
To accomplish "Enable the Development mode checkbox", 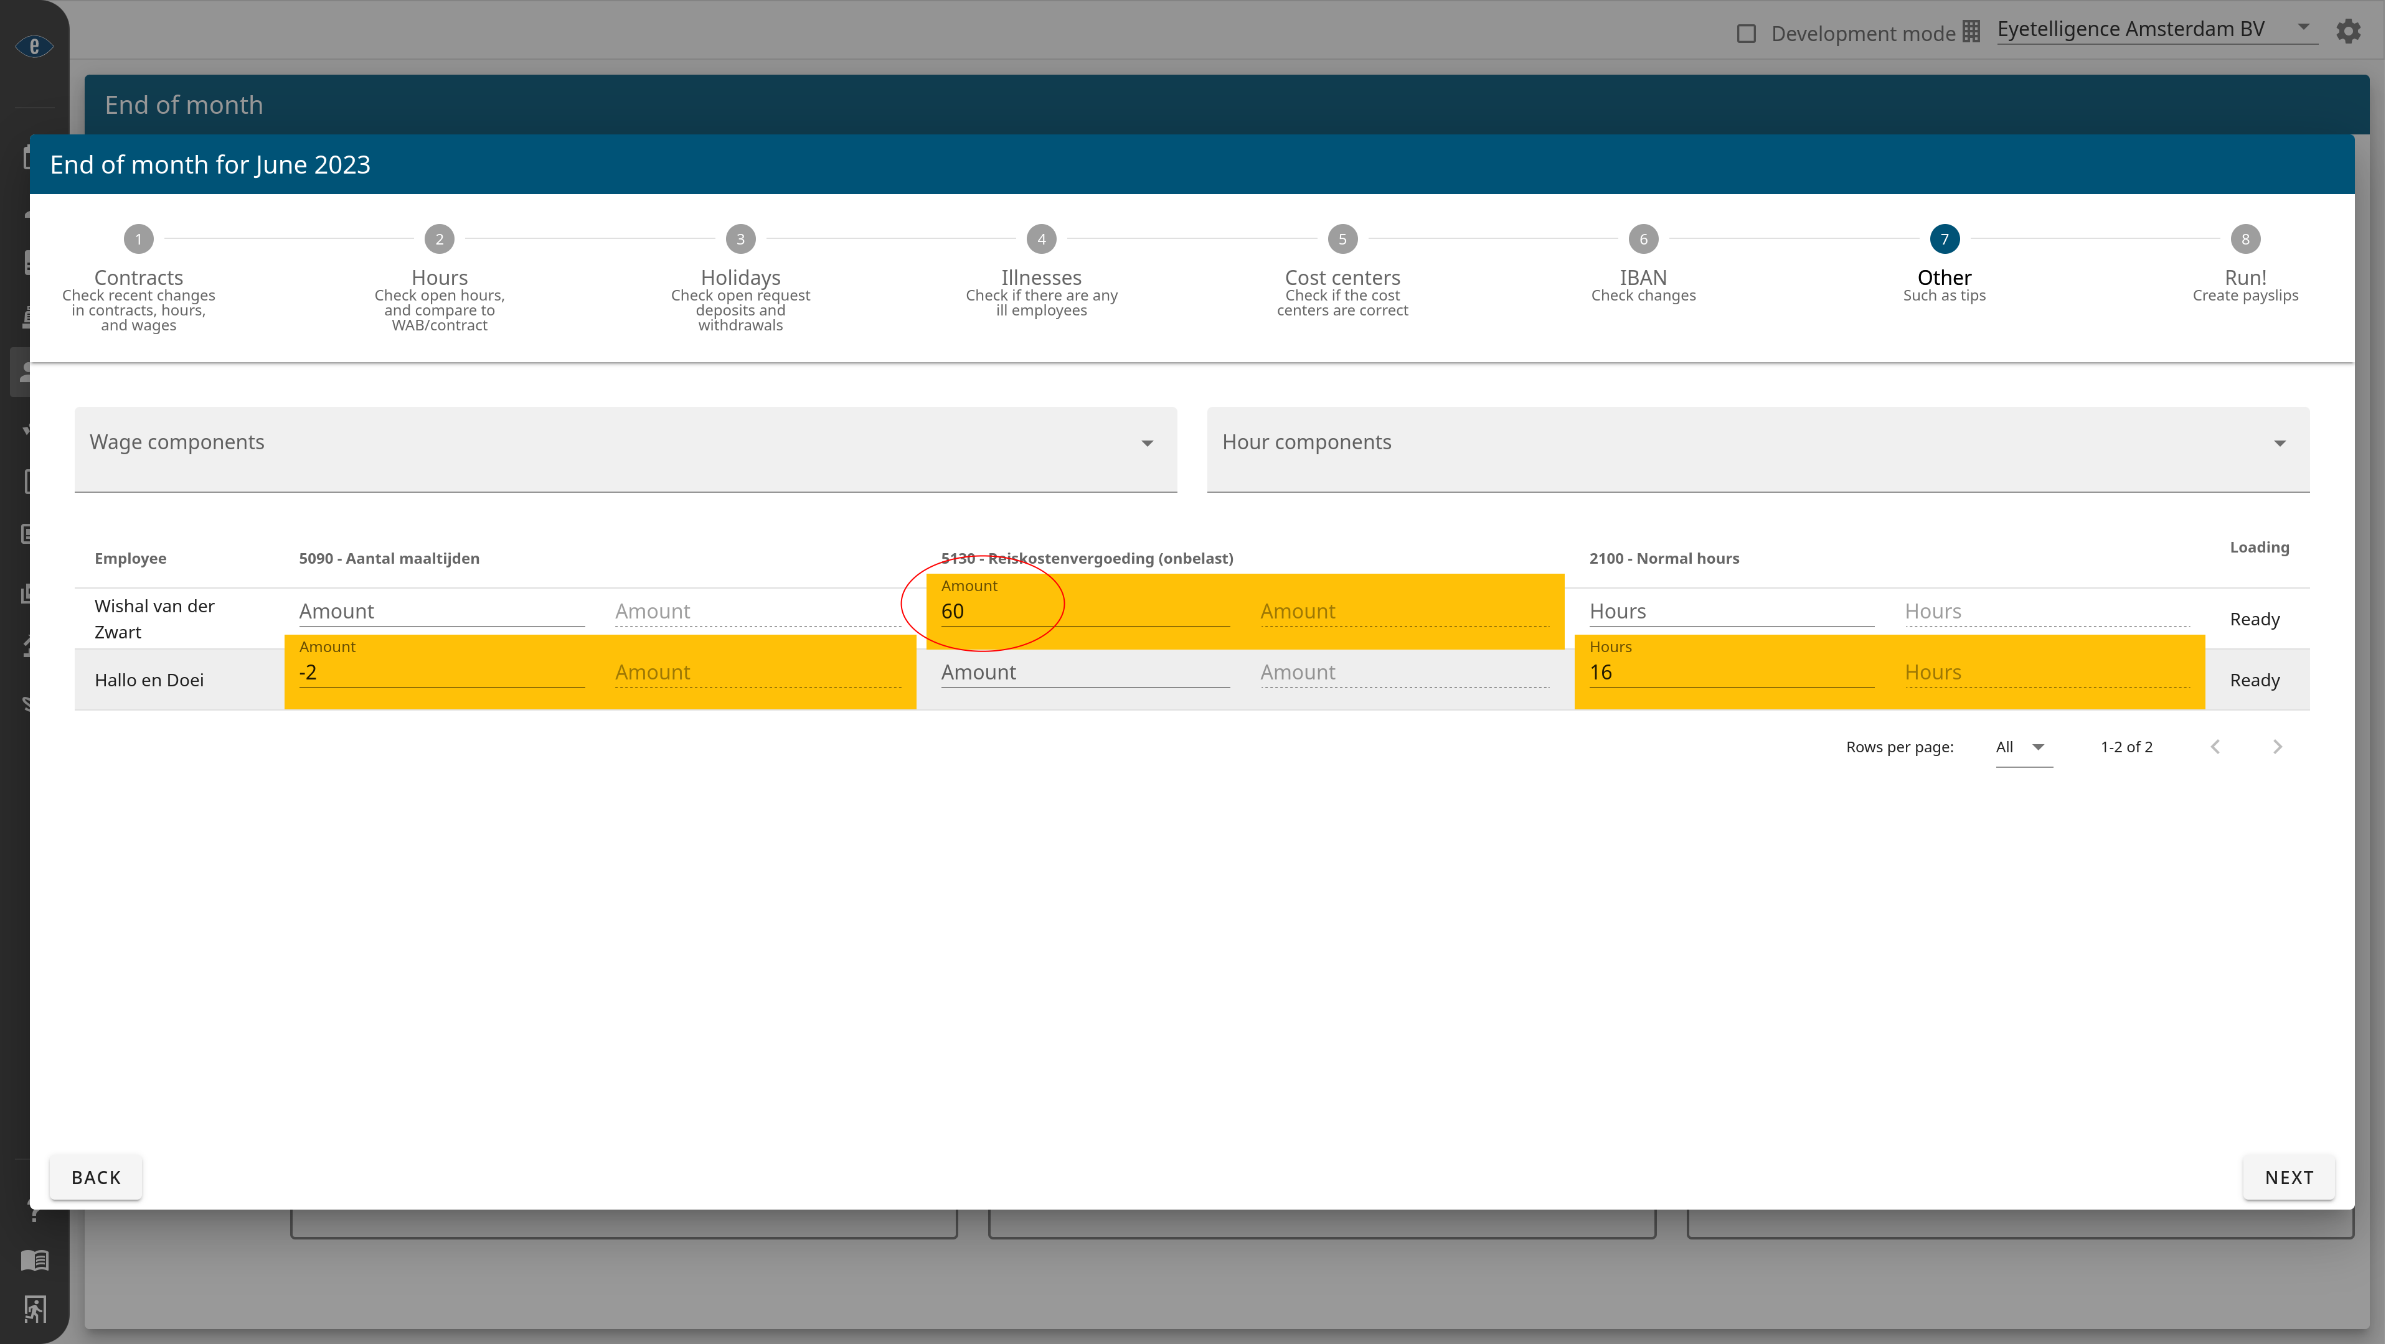I will (x=1746, y=34).
